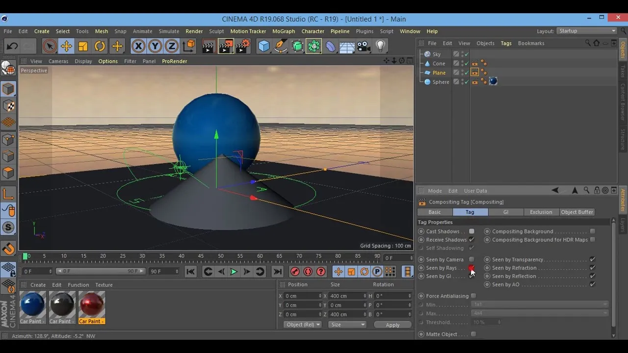
Task: Activate the Rotate tool
Action: (100, 47)
